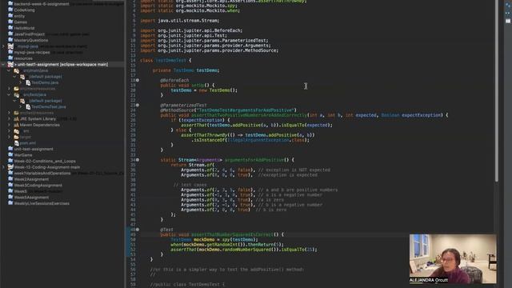Image resolution: width=512 pixels, height=288 pixels.
Task: Click the Games project folder icon
Action: (10, 22)
